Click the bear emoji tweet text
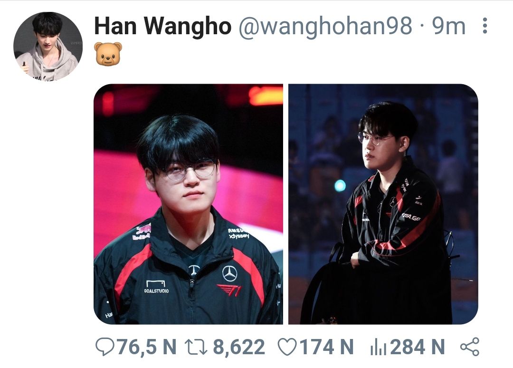Screen dimensions: 513x368 [x=108, y=54]
